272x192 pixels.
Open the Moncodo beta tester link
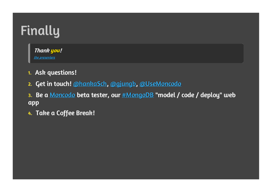click(62, 95)
